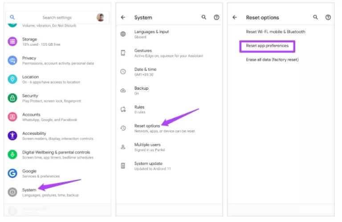The width and height of the screenshot is (342, 222).
Task: Open Reset options in System list
Action: point(147,126)
